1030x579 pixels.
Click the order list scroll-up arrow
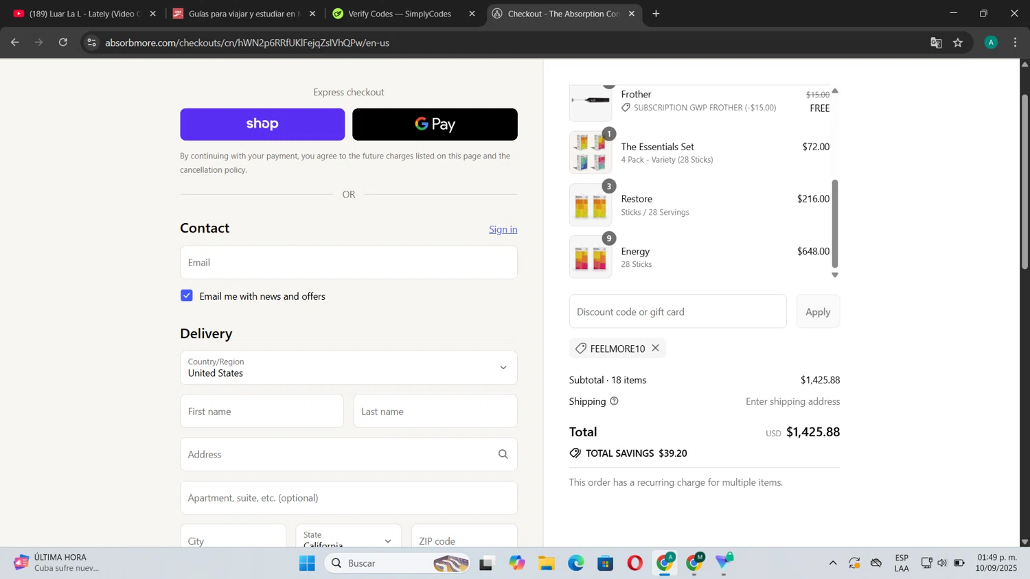pyautogui.click(x=835, y=91)
